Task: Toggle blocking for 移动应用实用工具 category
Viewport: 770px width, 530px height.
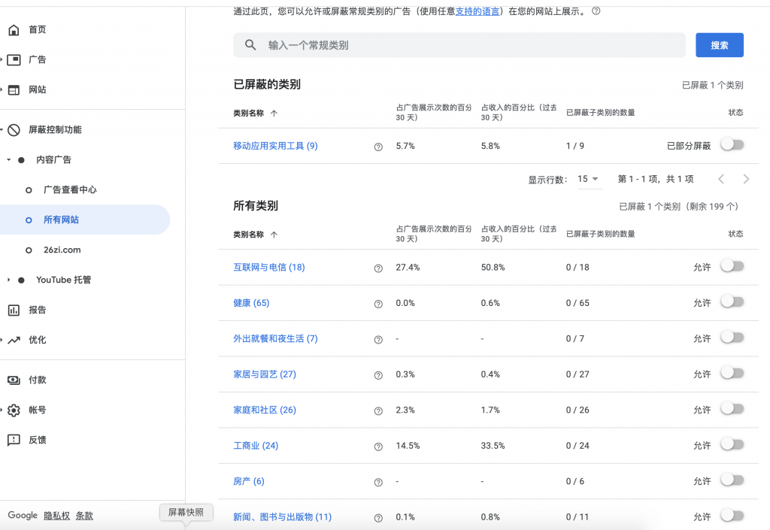Action: pos(732,145)
